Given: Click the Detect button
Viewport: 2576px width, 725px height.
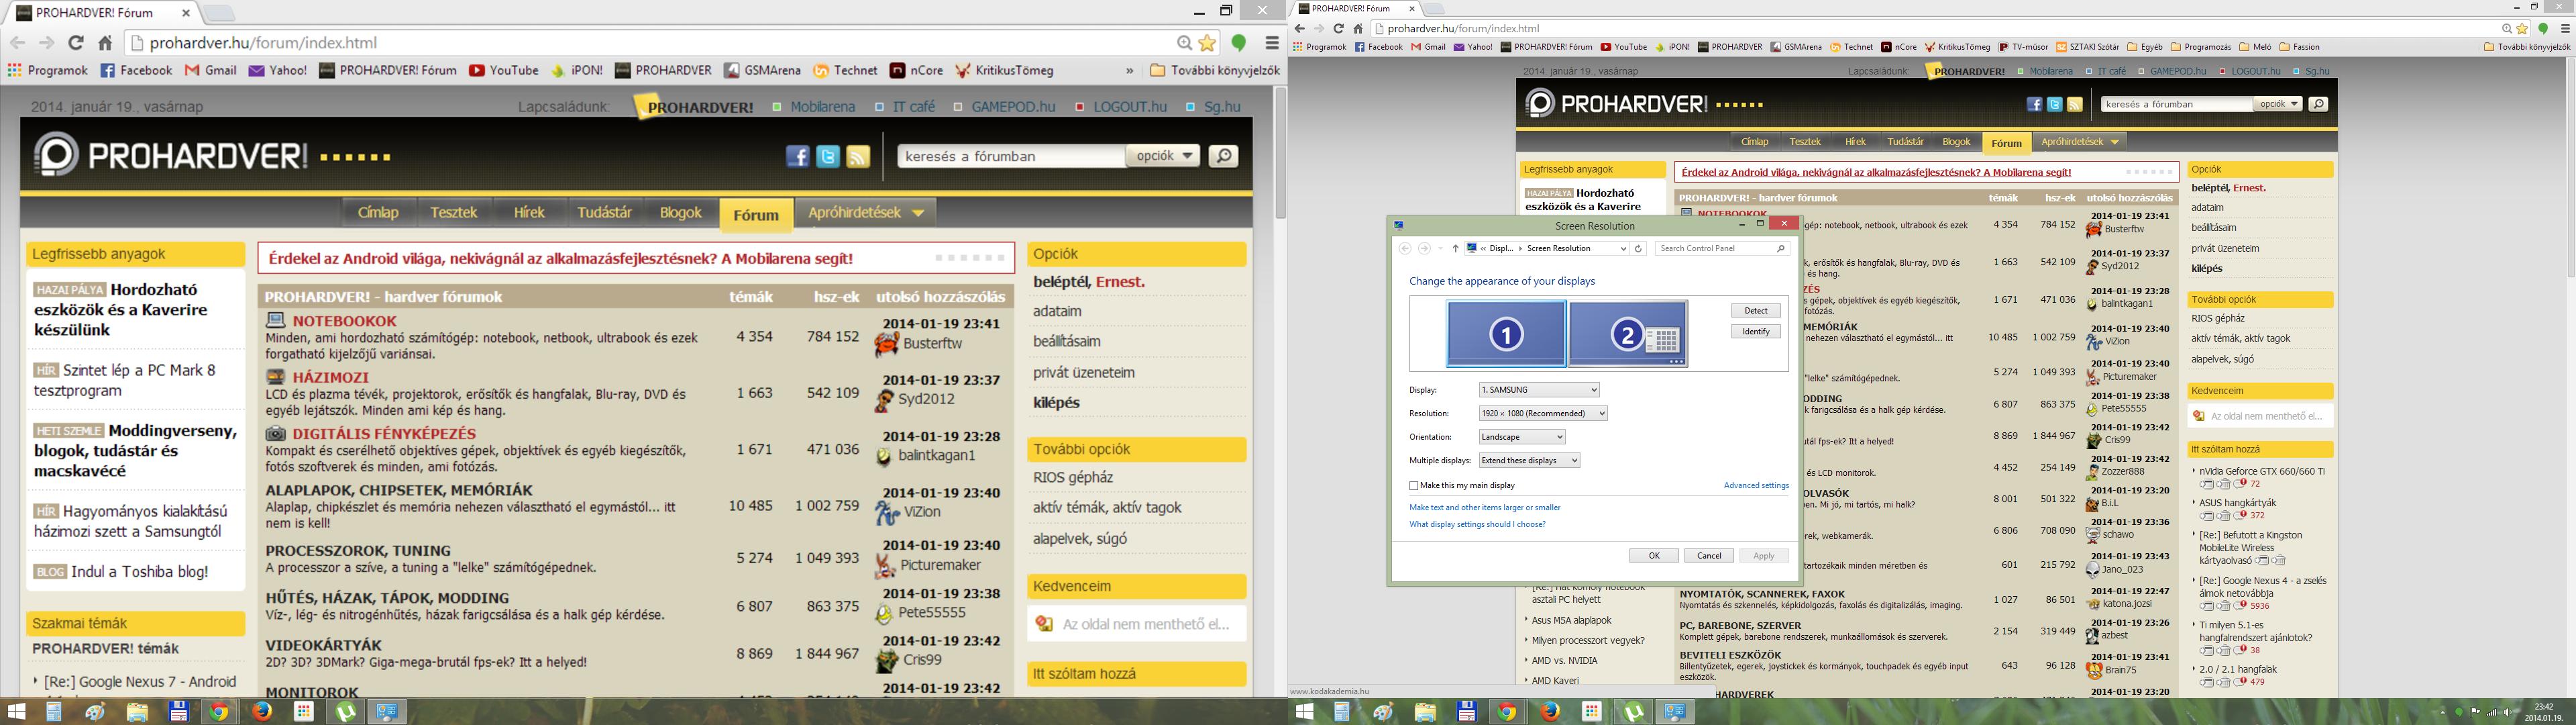Looking at the screenshot, I should click(1756, 310).
